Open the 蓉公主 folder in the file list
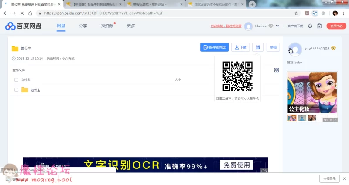The width and height of the screenshot is (349, 185). pos(36,90)
